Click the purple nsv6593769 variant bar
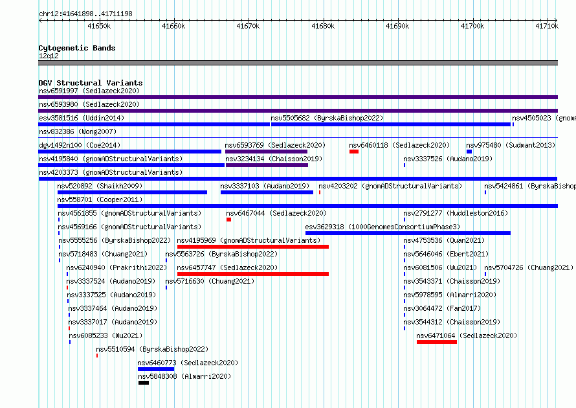The image size is (576, 408). click(x=267, y=152)
